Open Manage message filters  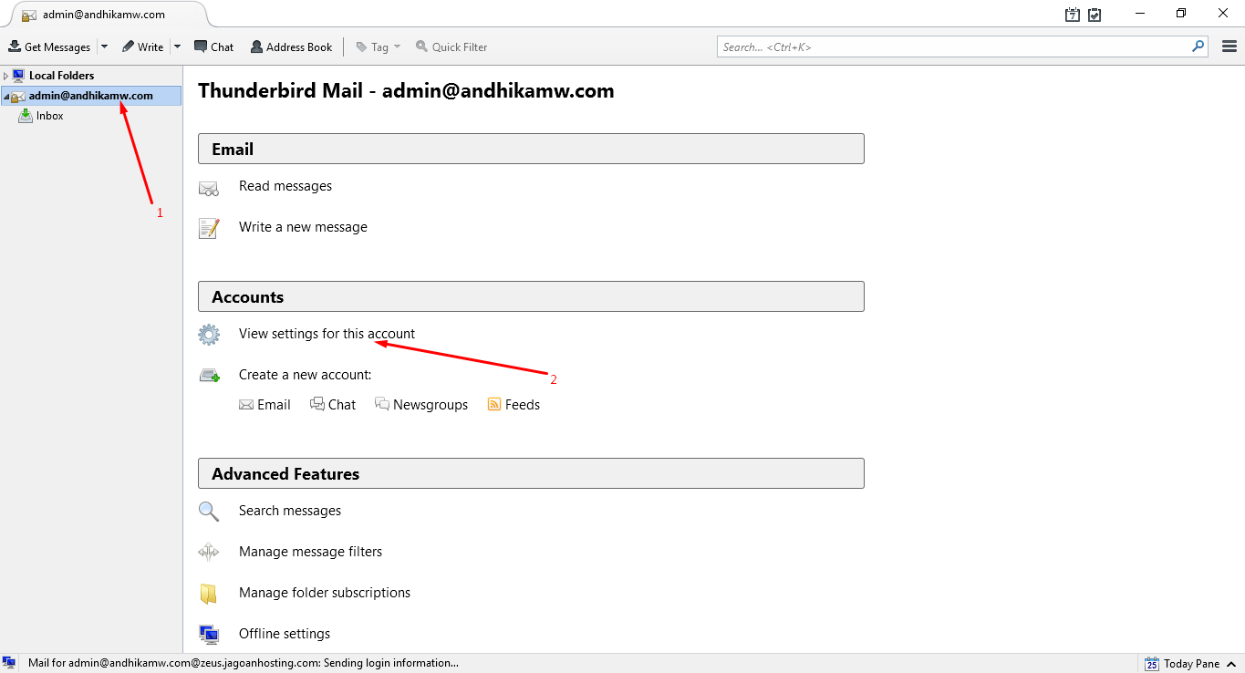310,552
